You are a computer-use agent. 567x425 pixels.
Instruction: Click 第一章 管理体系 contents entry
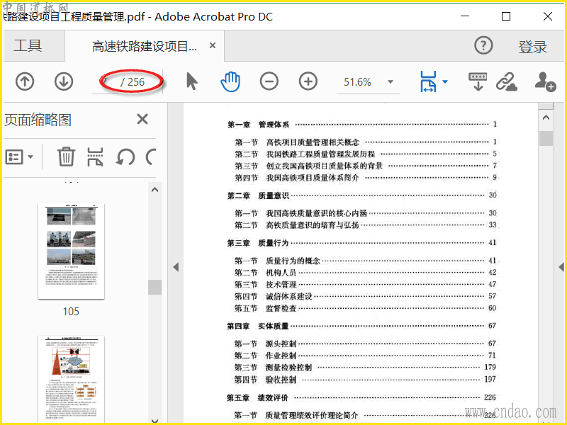[x=362, y=125]
